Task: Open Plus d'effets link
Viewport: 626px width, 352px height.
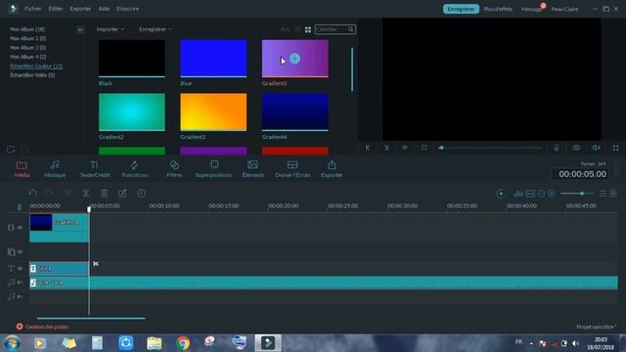Action: [x=498, y=9]
